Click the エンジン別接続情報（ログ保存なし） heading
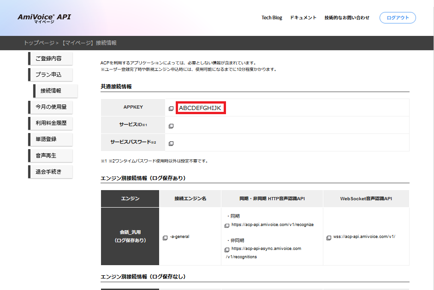 click(x=143, y=277)
